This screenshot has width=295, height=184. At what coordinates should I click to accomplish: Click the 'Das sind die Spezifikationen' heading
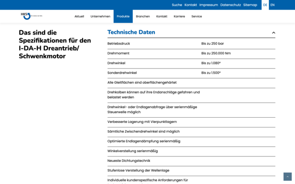point(55,44)
